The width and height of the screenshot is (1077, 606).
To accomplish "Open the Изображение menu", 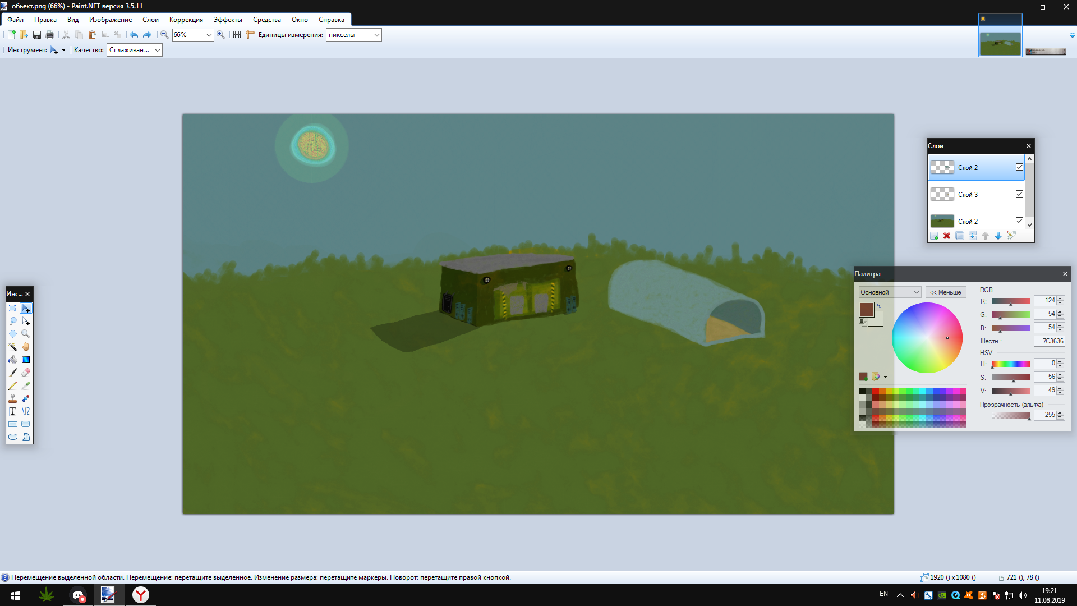I will [111, 20].
